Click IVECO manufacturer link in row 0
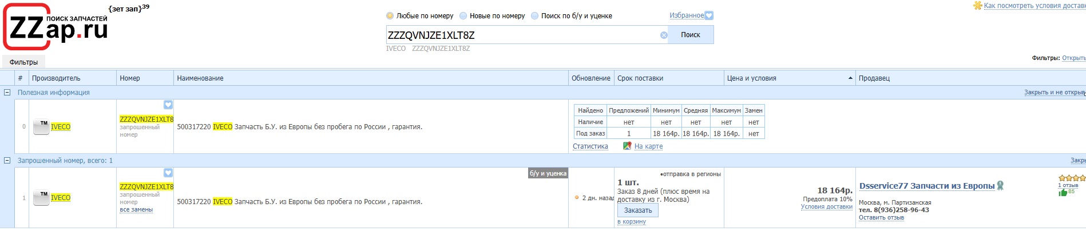The height and width of the screenshot is (231, 1086). point(61,127)
